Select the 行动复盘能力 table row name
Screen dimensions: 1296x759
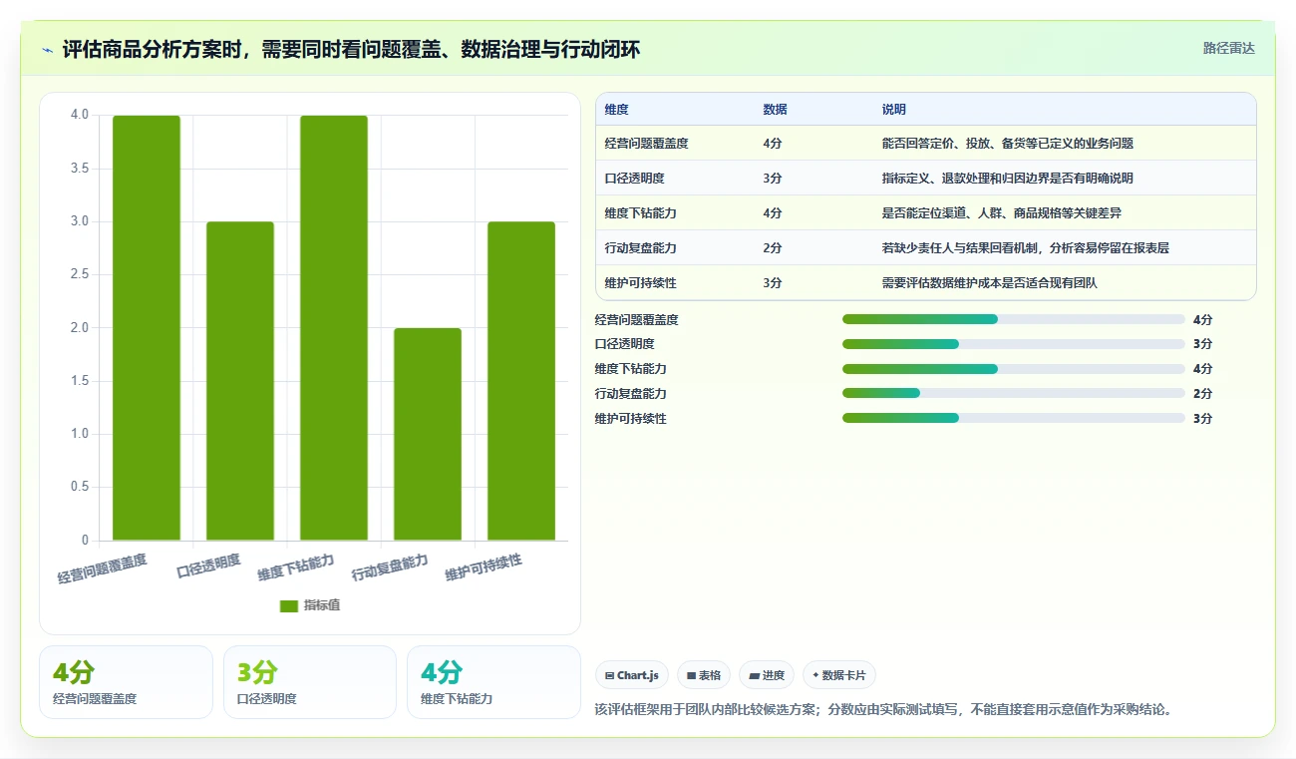[x=640, y=248]
